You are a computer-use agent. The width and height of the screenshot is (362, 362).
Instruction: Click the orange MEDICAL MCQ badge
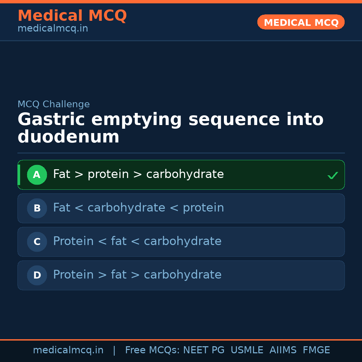coord(301,22)
